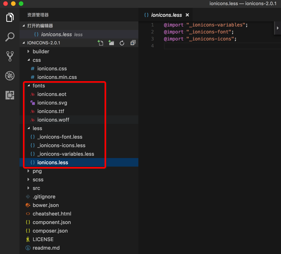Screen dimensions: 281x254
Task: Close the ionicons.less editor tab
Action: (x=187, y=15)
